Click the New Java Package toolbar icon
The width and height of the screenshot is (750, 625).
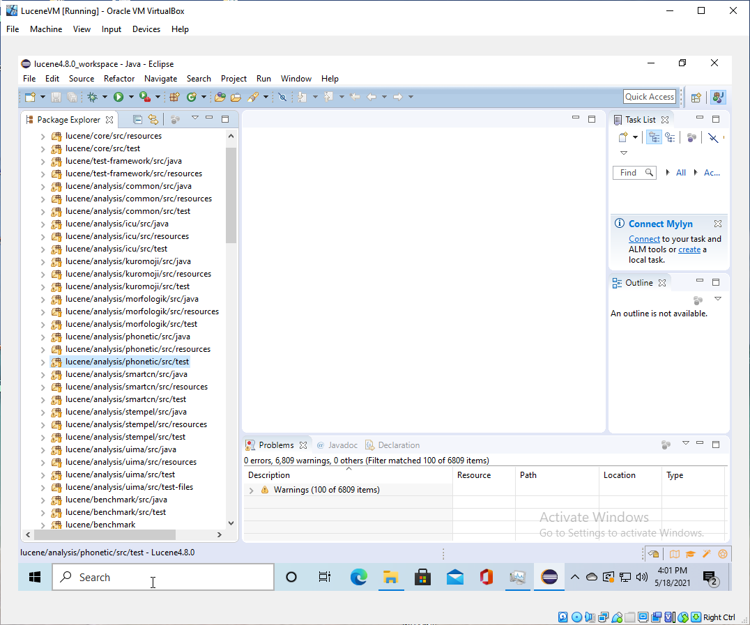click(x=174, y=97)
